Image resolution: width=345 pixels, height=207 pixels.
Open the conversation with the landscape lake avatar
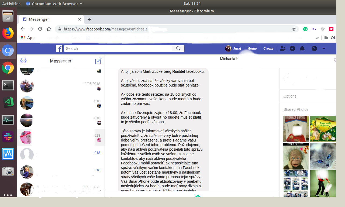[x=61, y=103]
